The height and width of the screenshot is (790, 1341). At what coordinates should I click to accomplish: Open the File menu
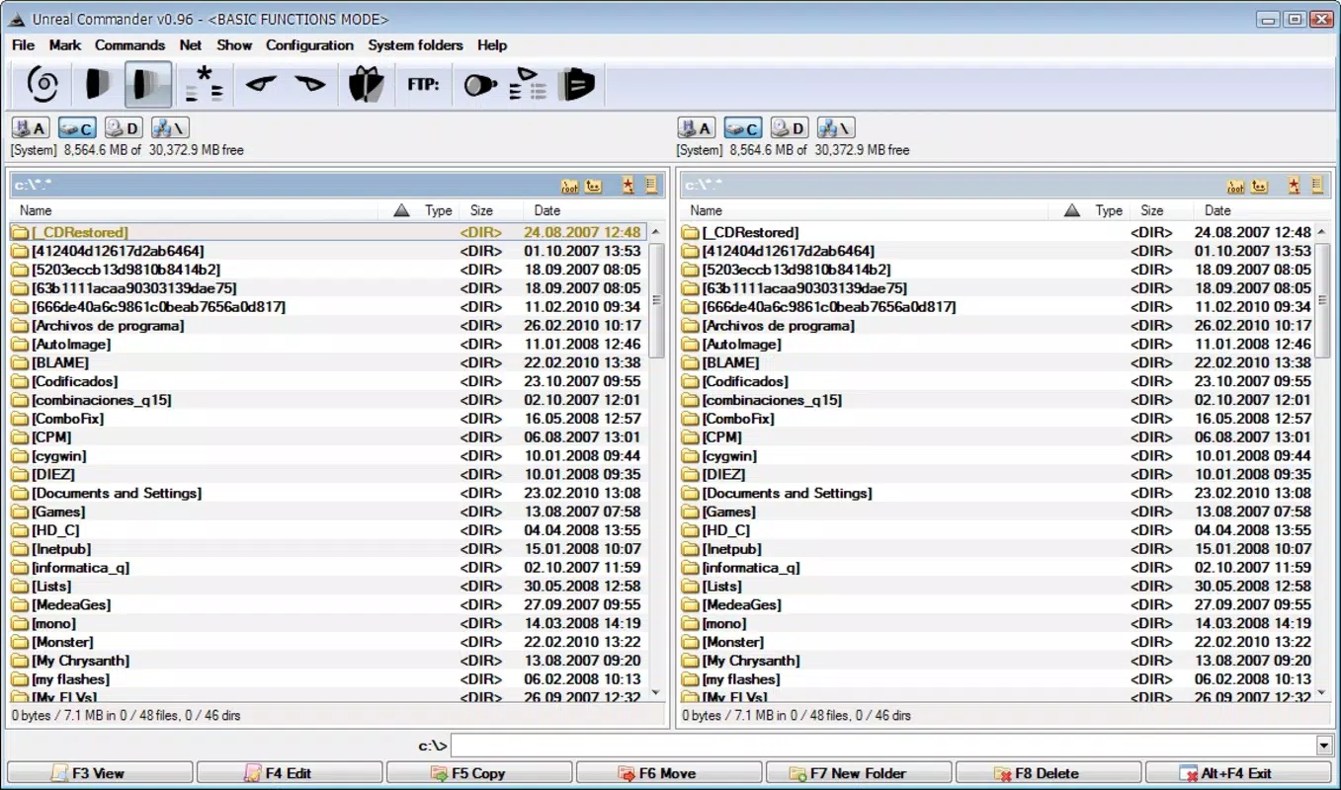pyautogui.click(x=23, y=45)
